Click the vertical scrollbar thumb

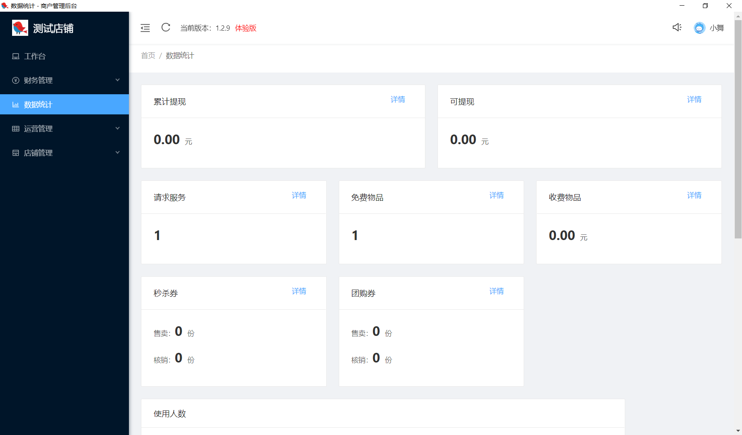click(x=738, y=129)
